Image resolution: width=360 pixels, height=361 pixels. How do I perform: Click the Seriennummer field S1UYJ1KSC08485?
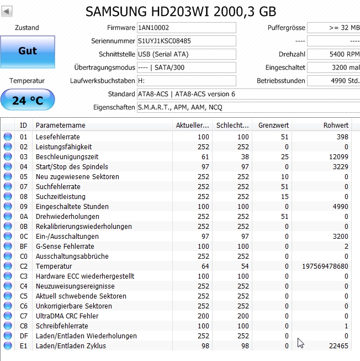[187, 41]
